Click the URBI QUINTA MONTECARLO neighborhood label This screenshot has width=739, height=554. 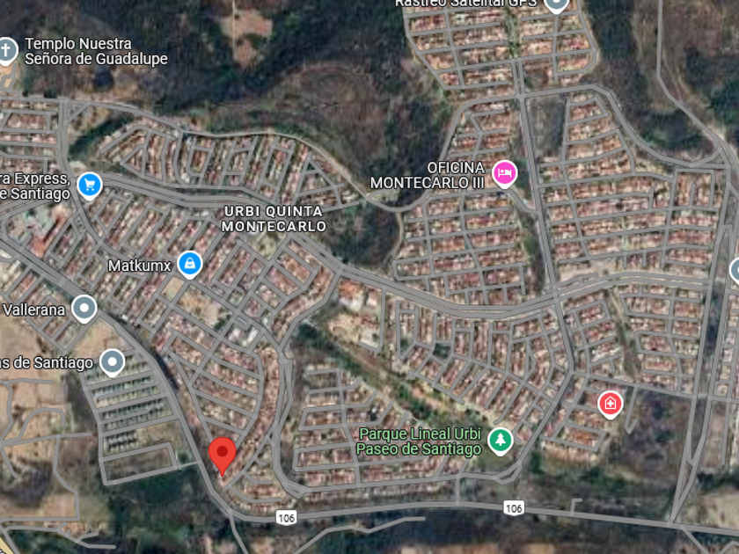[x=274, y=219]
